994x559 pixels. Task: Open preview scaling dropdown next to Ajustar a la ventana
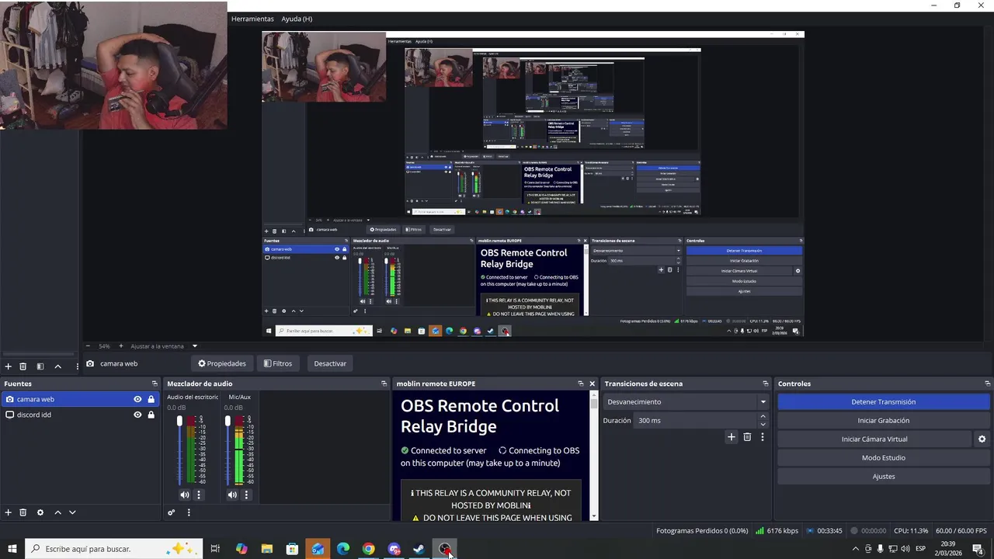[x=195, y=346]
